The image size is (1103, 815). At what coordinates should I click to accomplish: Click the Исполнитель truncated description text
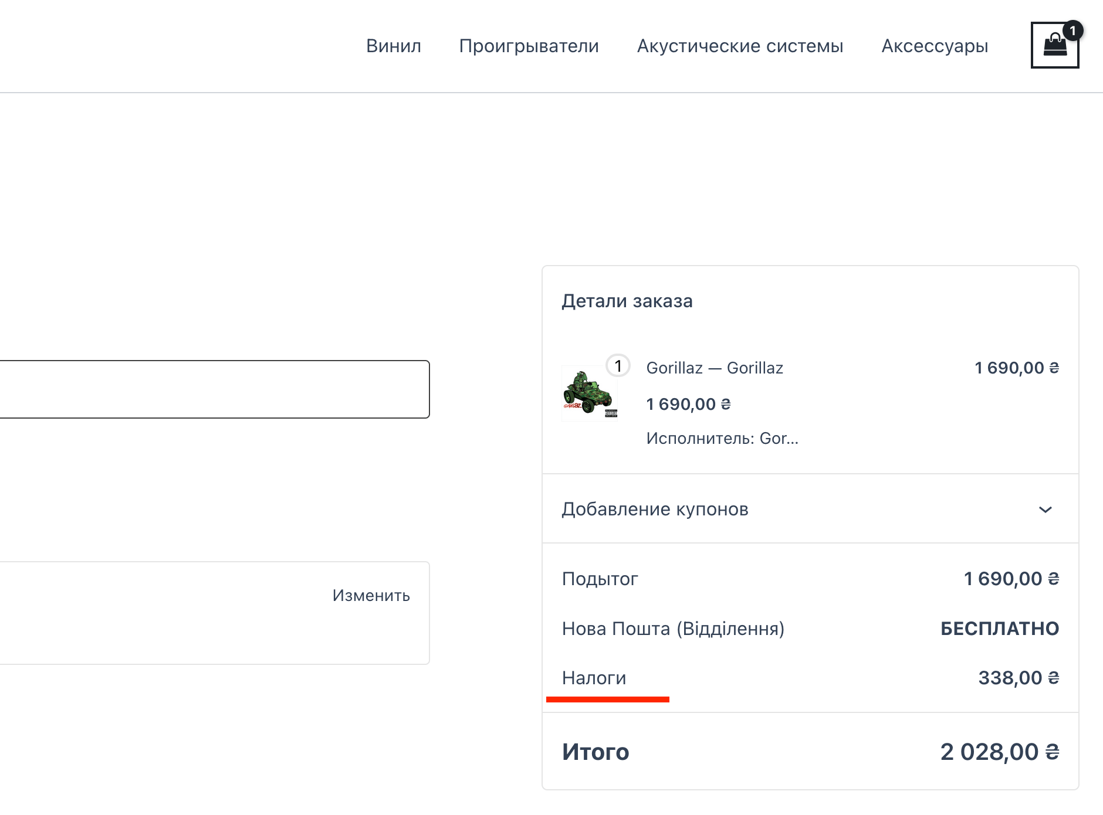[x=722, y=438]
